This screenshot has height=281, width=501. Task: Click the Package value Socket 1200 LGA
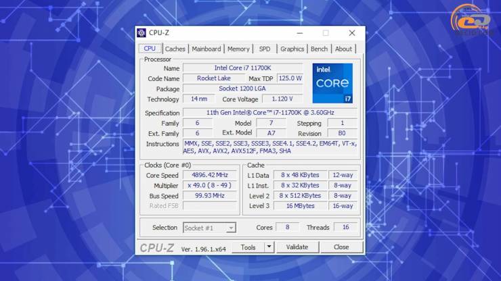(x=242, y=88)
